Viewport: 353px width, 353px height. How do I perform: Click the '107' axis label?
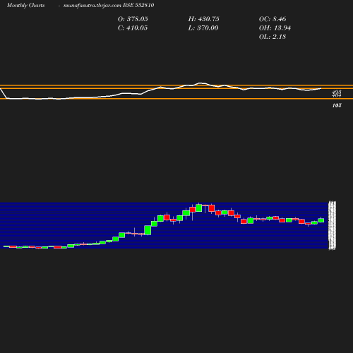click(x=337, y=106)
